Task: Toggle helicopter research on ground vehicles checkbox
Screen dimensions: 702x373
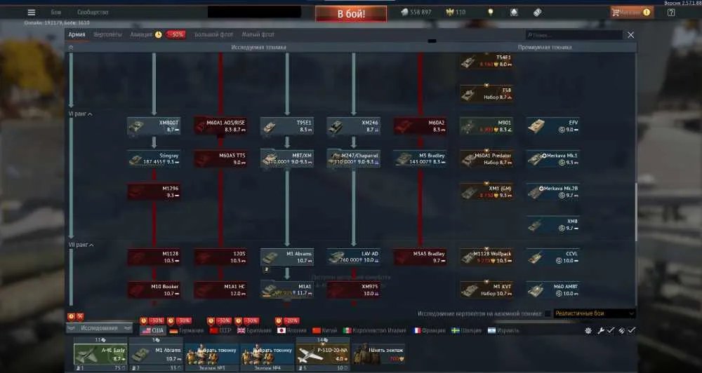Action: (x=548, y=313)
